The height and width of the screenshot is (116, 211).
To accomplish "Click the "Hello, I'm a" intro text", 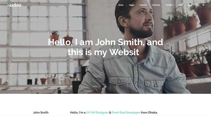I will click(x=78, y=113).
